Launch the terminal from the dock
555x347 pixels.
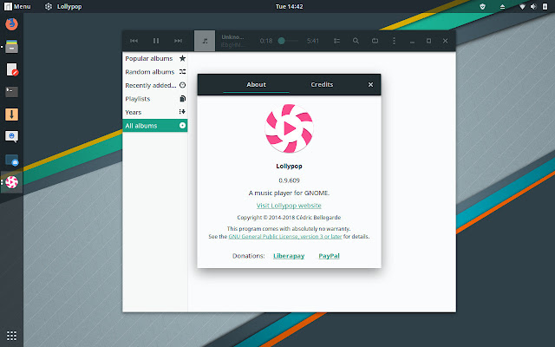click(x=11, y=92)
